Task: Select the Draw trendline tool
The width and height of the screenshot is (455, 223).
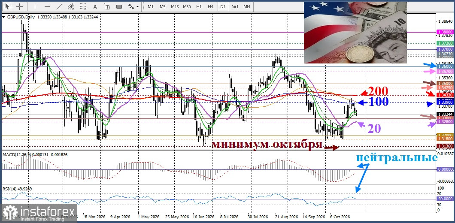Action: point(59,6)
